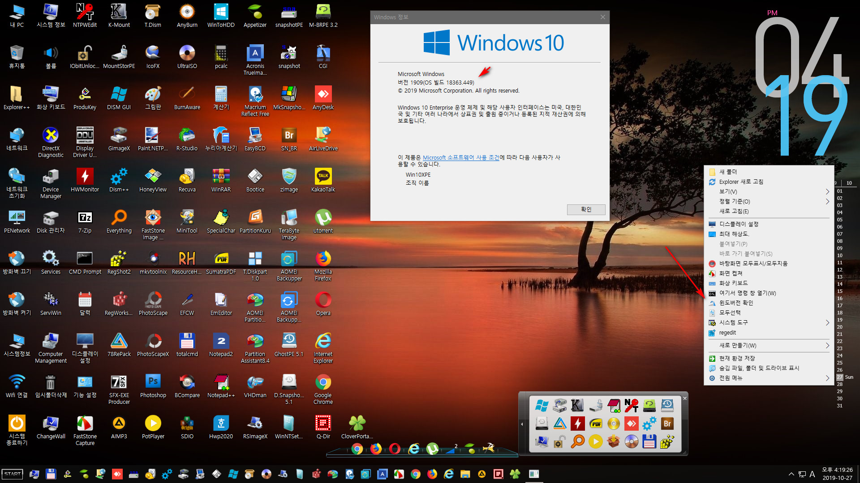The image size is (860, 483).
Task: Open utorrent desktop icon
Action: click(323, 221)
